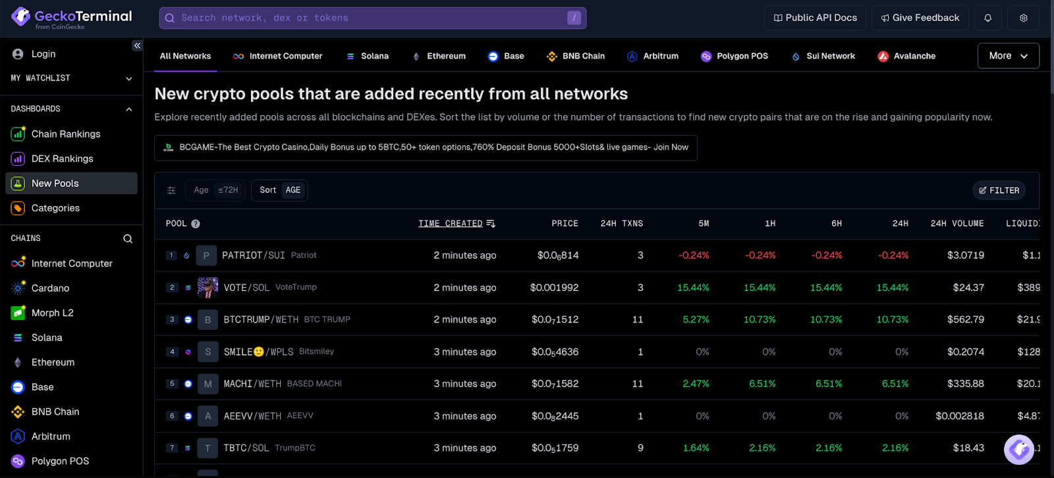Click the 1H column header

click(x=770, y=224)
